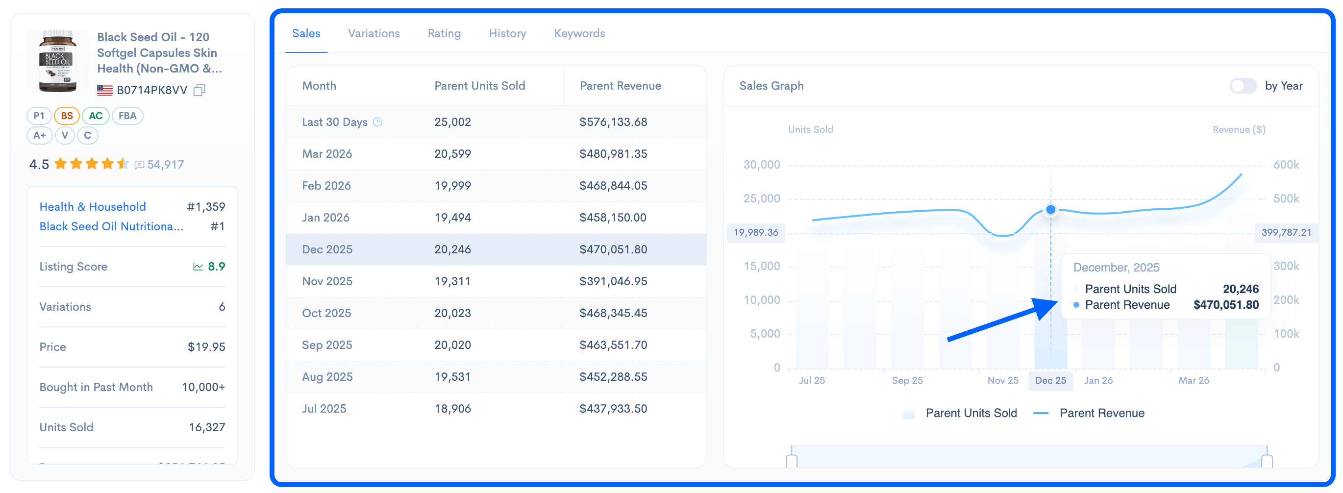Click the black seed oil product thumbnail
The width and height of the screenshot is (1343, 493).
coord(58,61)
